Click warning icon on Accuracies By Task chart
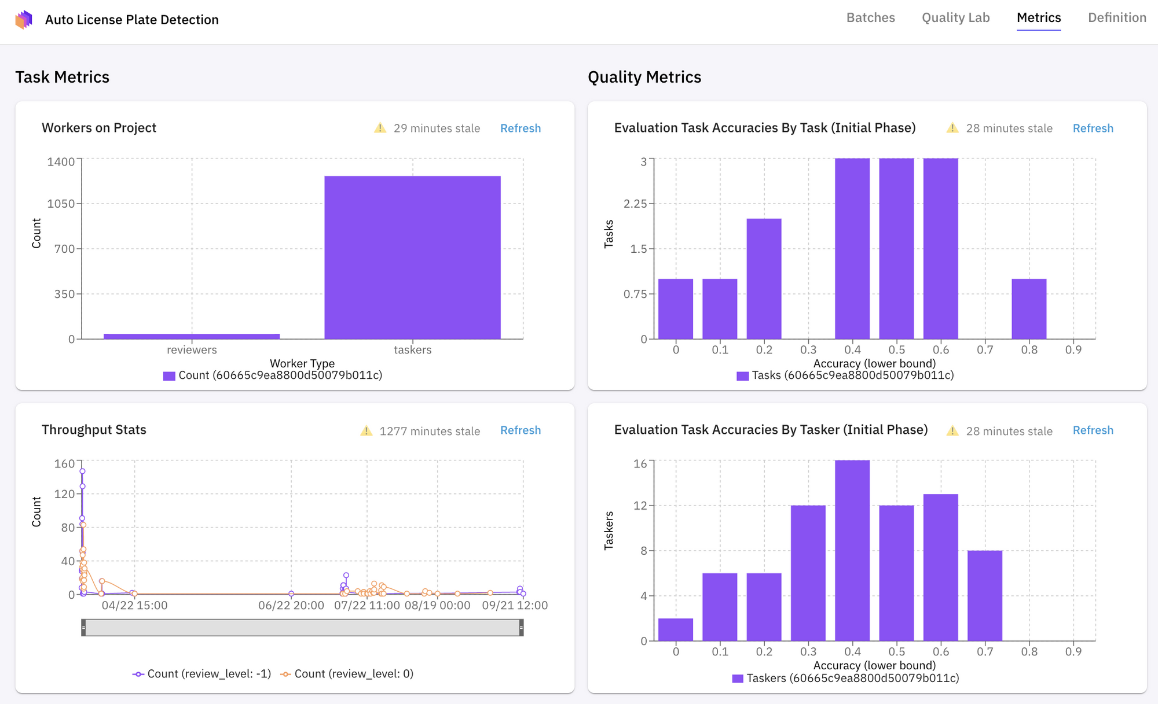 [952, 128]
